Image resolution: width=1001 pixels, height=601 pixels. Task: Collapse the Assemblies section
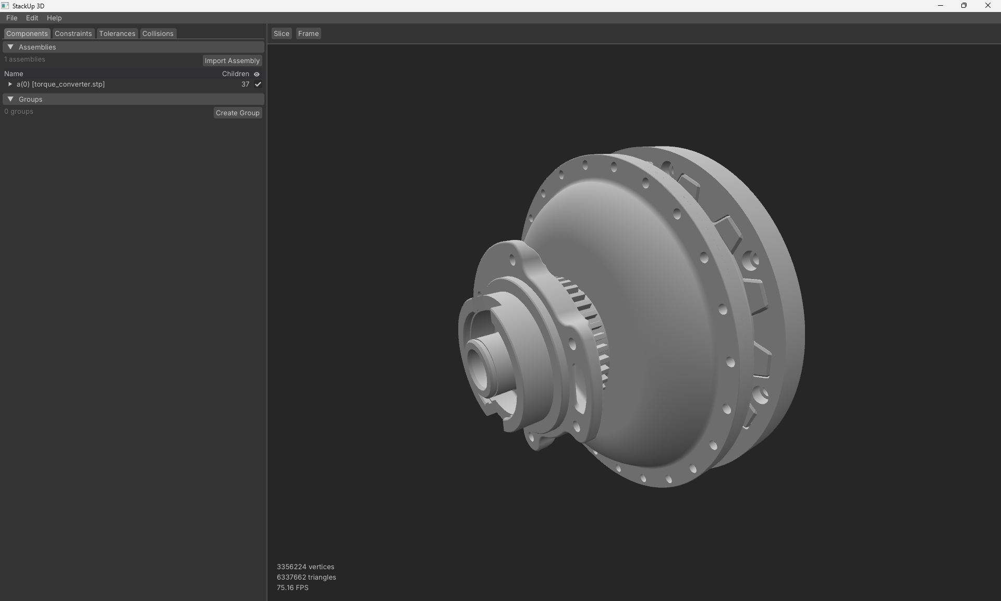pyautogui.click(x=10, y=47)
